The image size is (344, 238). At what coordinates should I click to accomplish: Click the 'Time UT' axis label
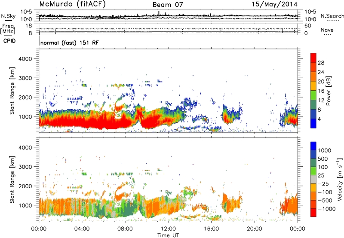pos(168,235)
